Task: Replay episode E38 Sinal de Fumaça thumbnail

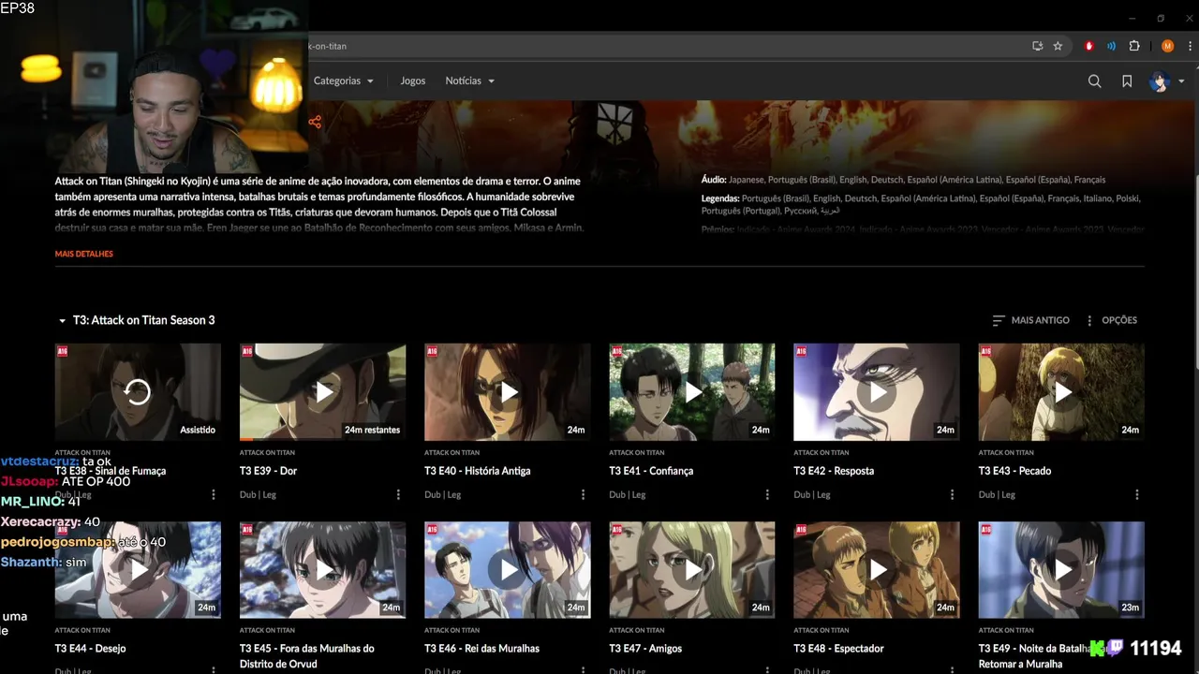Action: [138, 392]
